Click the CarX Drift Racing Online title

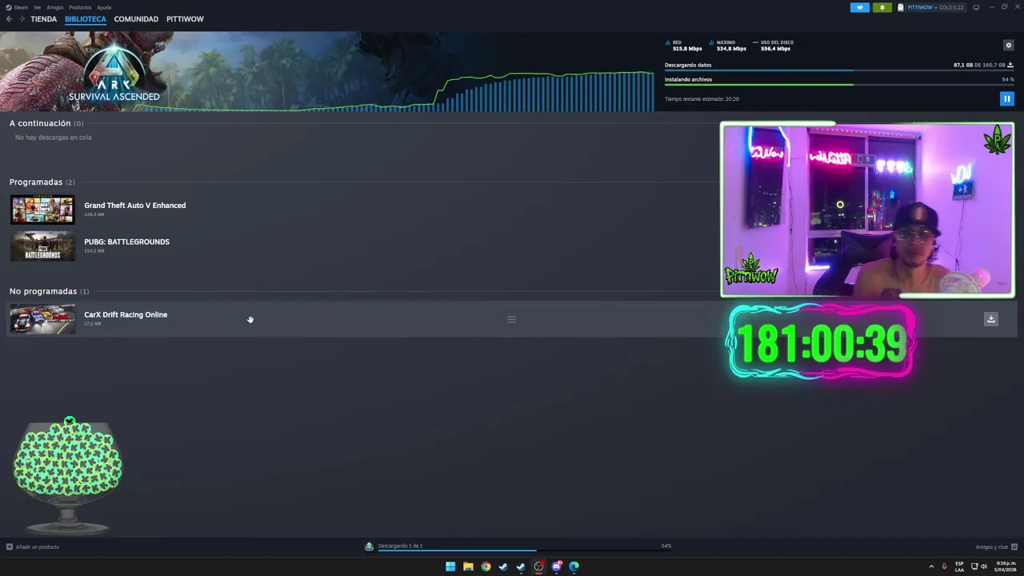[126, 314]
